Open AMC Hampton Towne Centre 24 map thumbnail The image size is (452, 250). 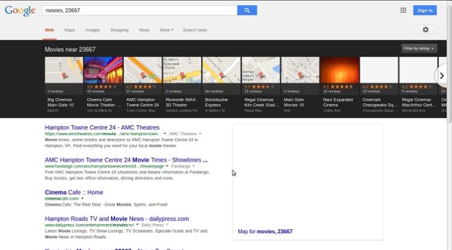143,70
